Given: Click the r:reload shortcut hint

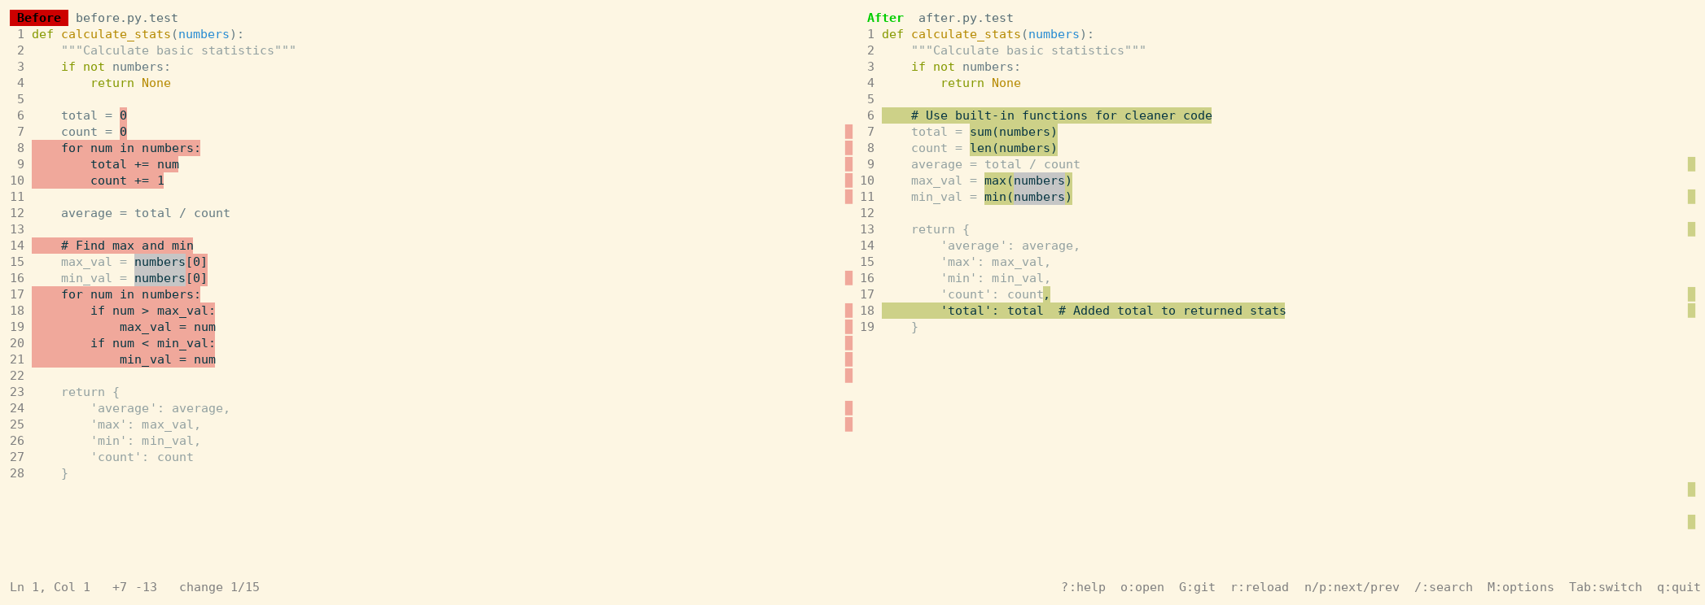Looking at the screenshot, I should click(x=1260, y=587).
